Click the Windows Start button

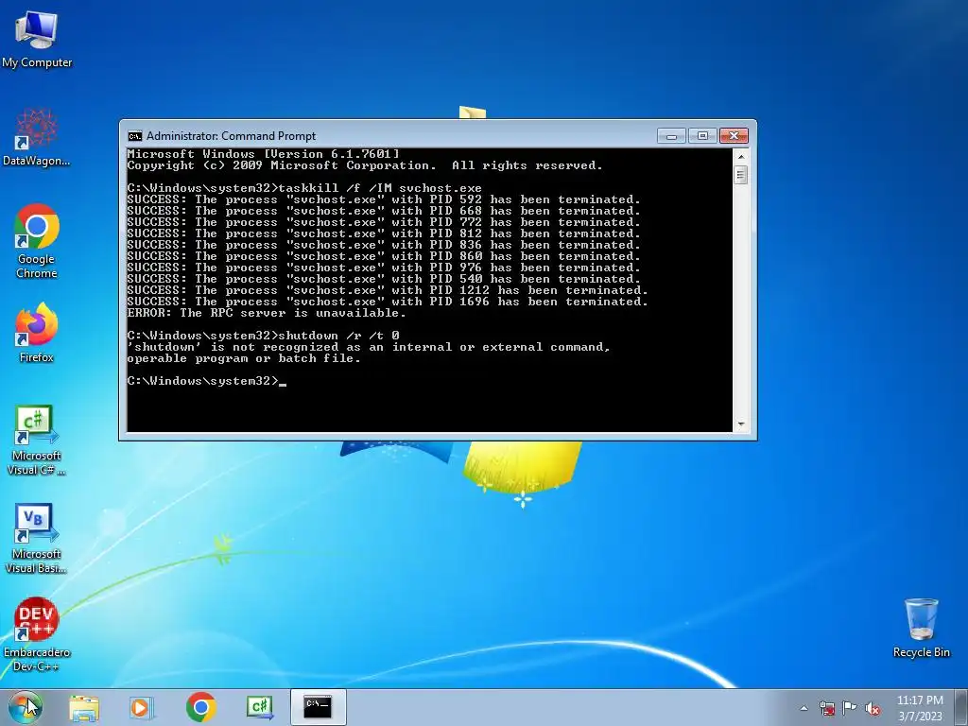point(25,707)
